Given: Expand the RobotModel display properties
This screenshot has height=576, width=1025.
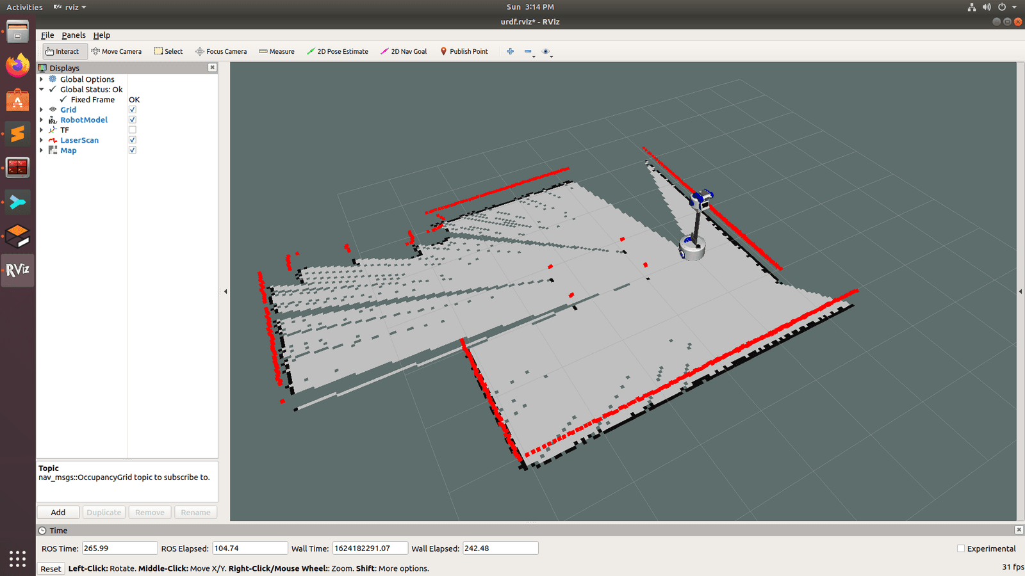Looking at the screenshot, I should (42, 120).
